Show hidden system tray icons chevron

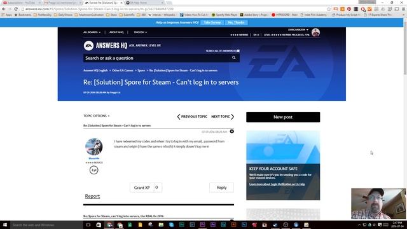pos(359,225)
